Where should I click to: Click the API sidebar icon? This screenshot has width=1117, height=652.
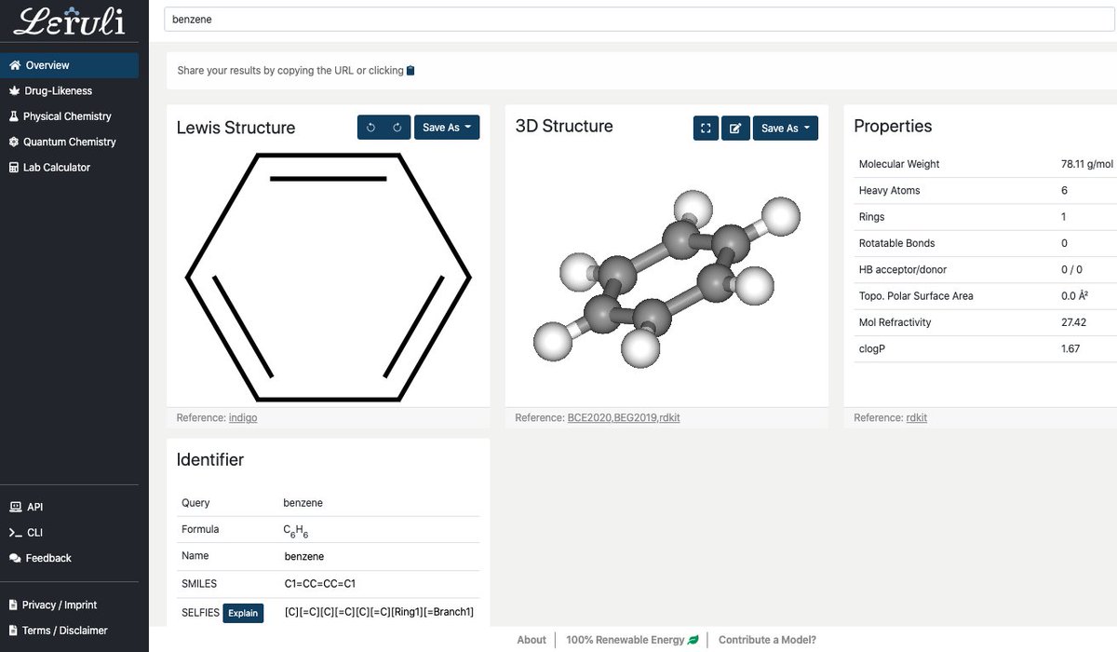[15, 507]
